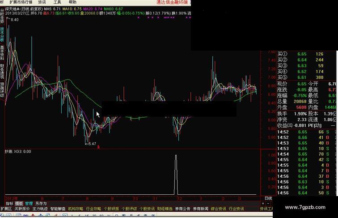Screen dimensions: 338x218
Task: Click the 净资 2.33 value
Action: (302, 120)
